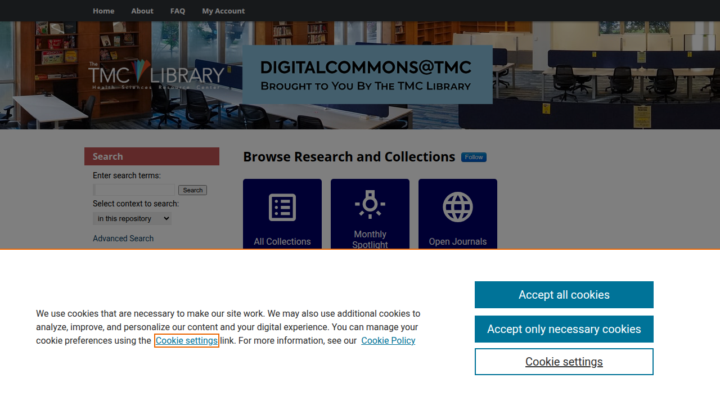
Task: Open the Monthly Spotlight lightbulb tile
Action: 370,214
